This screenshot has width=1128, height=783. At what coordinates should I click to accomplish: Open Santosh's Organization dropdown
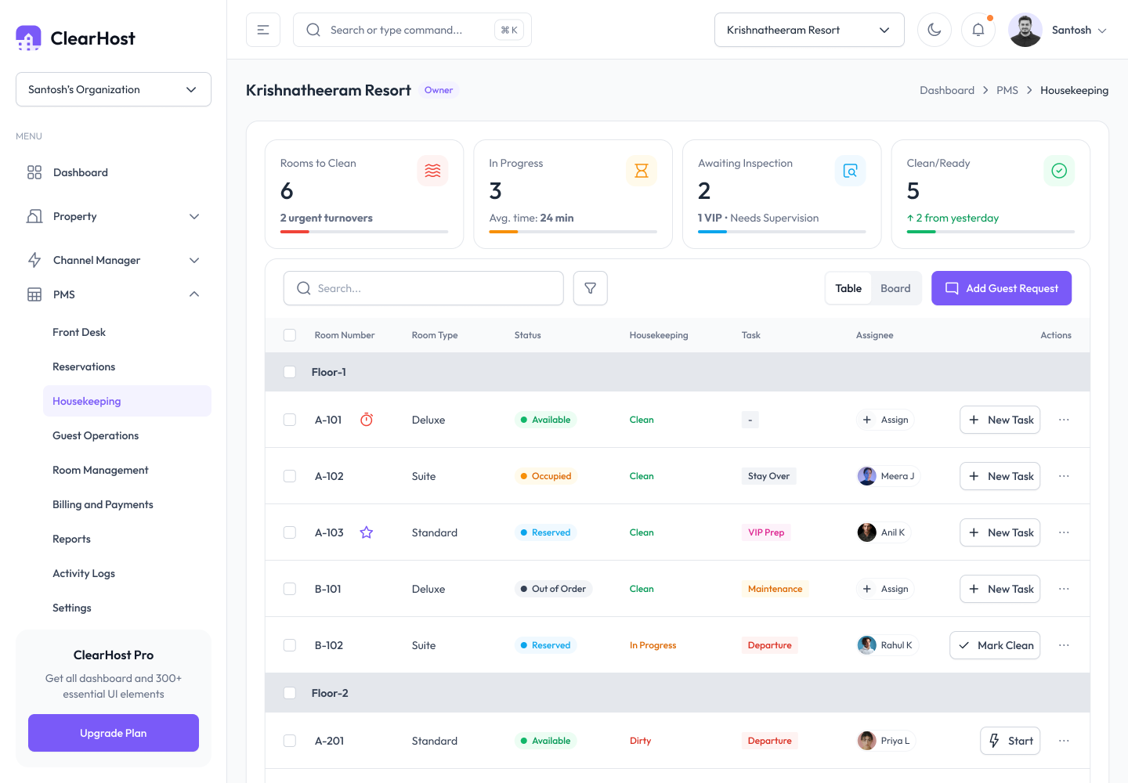coord(114,89)
